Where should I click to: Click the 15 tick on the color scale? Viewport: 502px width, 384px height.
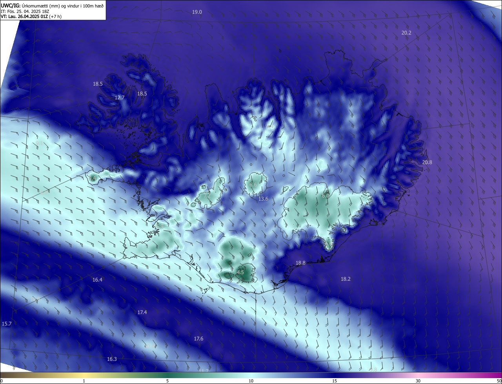click(335, 381)
